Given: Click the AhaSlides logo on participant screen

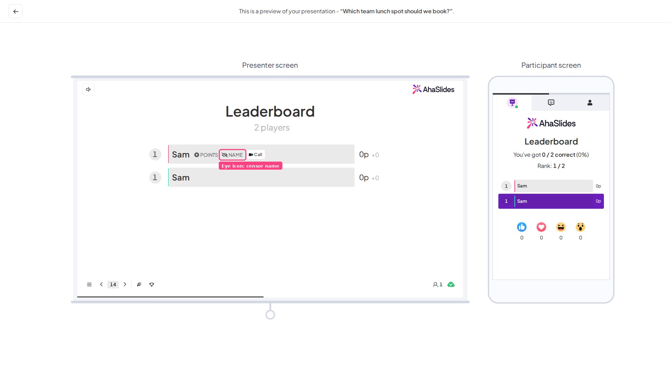Looking at the screenshot, I should coord(551,123).
